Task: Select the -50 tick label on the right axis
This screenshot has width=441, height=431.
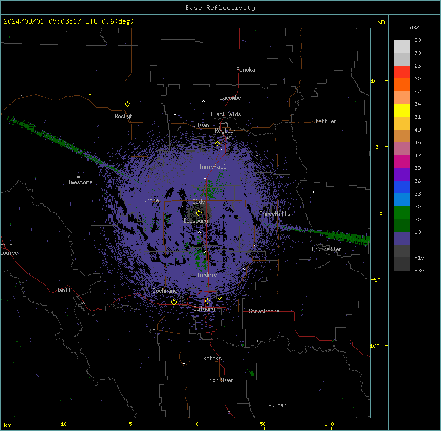Action: tap(376, 279)
